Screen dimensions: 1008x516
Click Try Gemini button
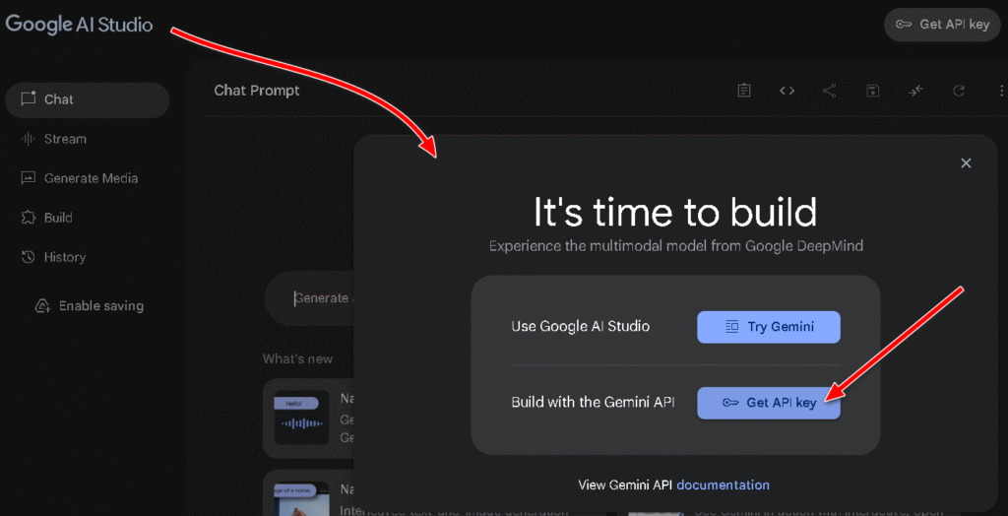769,327
